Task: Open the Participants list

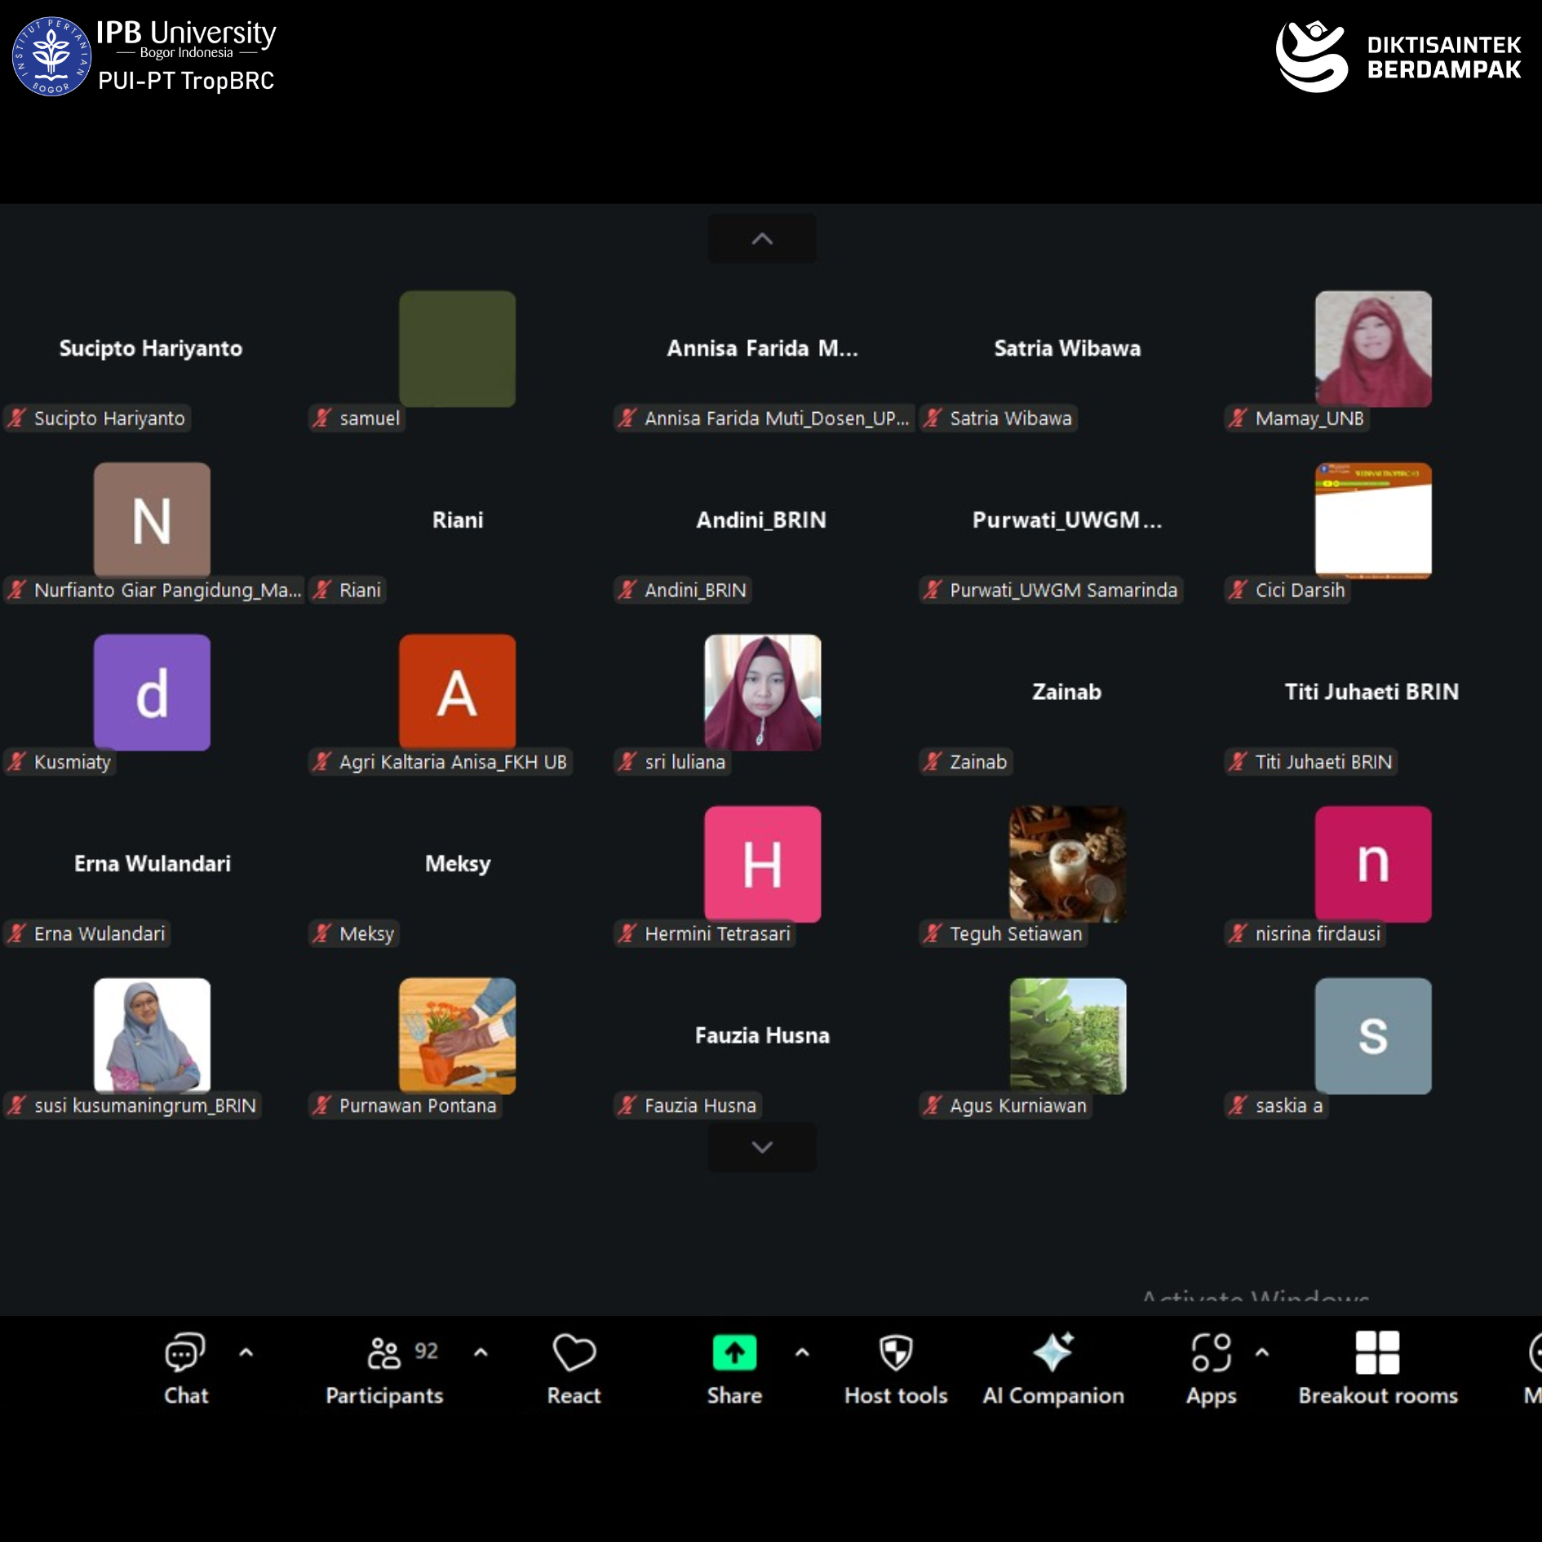Action: click(384, 1368)
